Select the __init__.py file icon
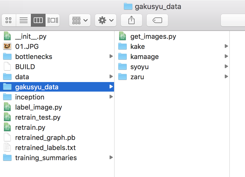 pos(7,36)
